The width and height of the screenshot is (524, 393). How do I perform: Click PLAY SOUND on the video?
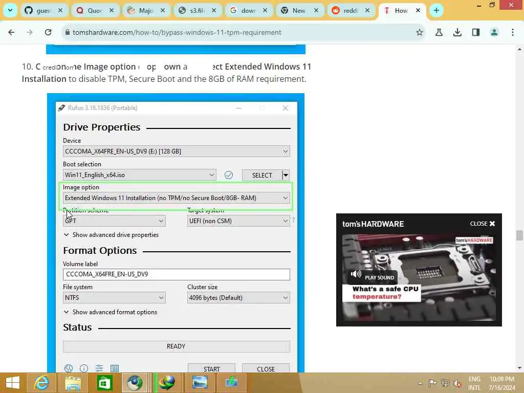tap(373, 277)
